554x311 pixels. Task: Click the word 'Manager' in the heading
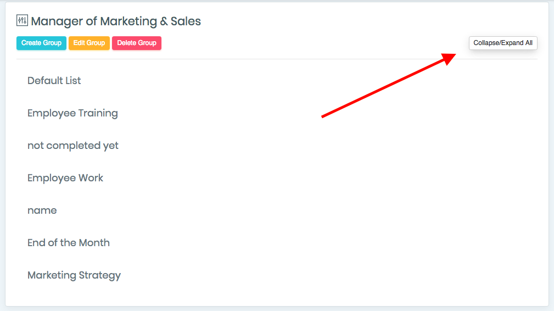point(57,21)
